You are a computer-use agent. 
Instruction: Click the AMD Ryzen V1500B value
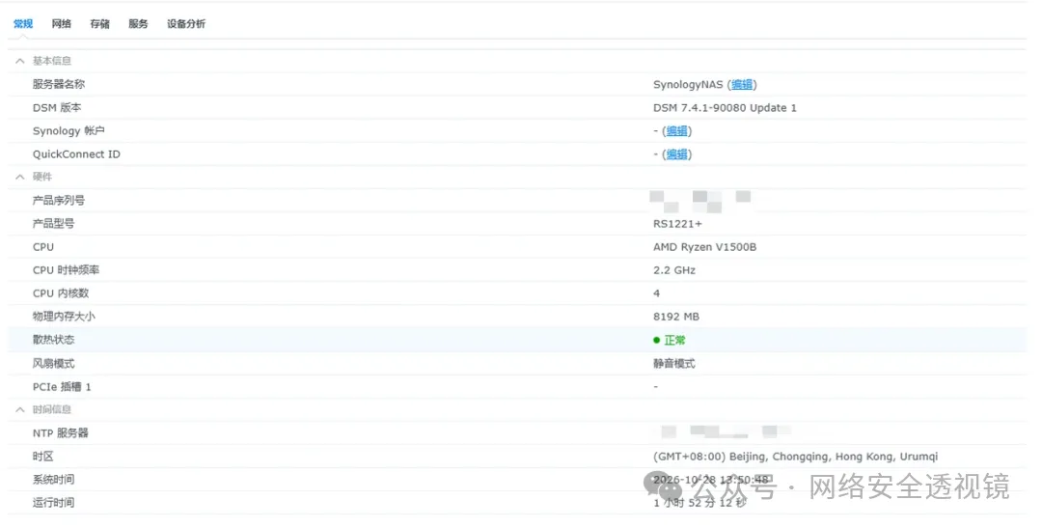(704, 247)
